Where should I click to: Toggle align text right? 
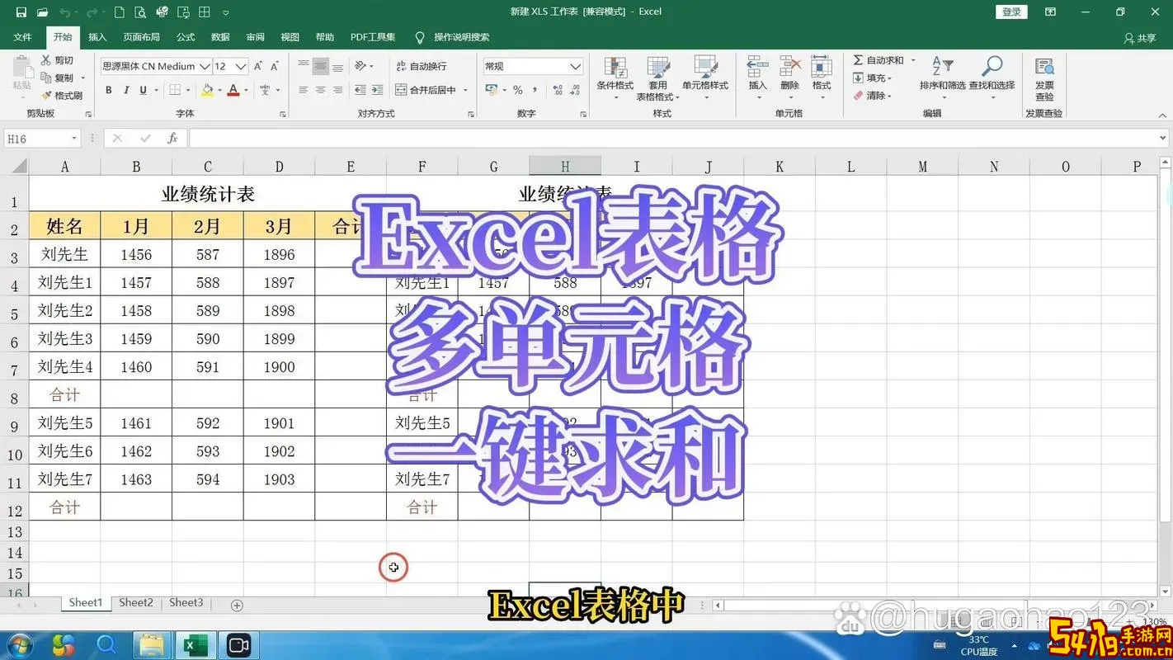click(338, 90)
